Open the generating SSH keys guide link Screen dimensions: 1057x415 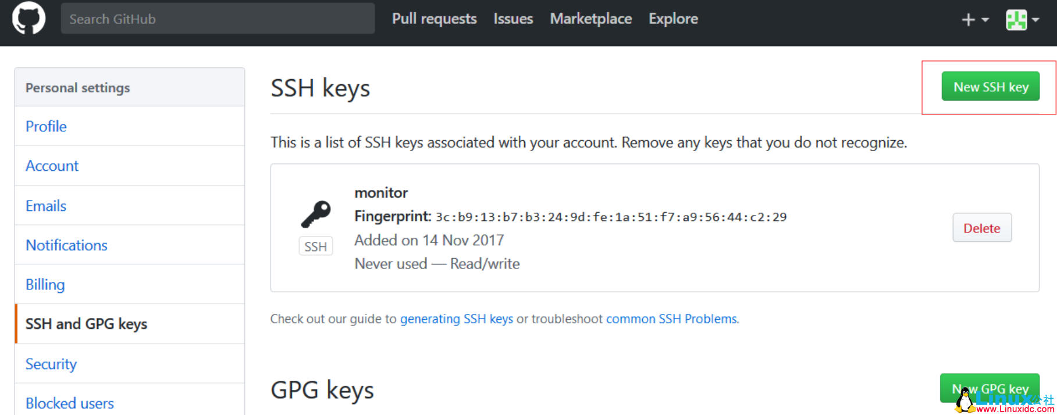click(457, 319)
